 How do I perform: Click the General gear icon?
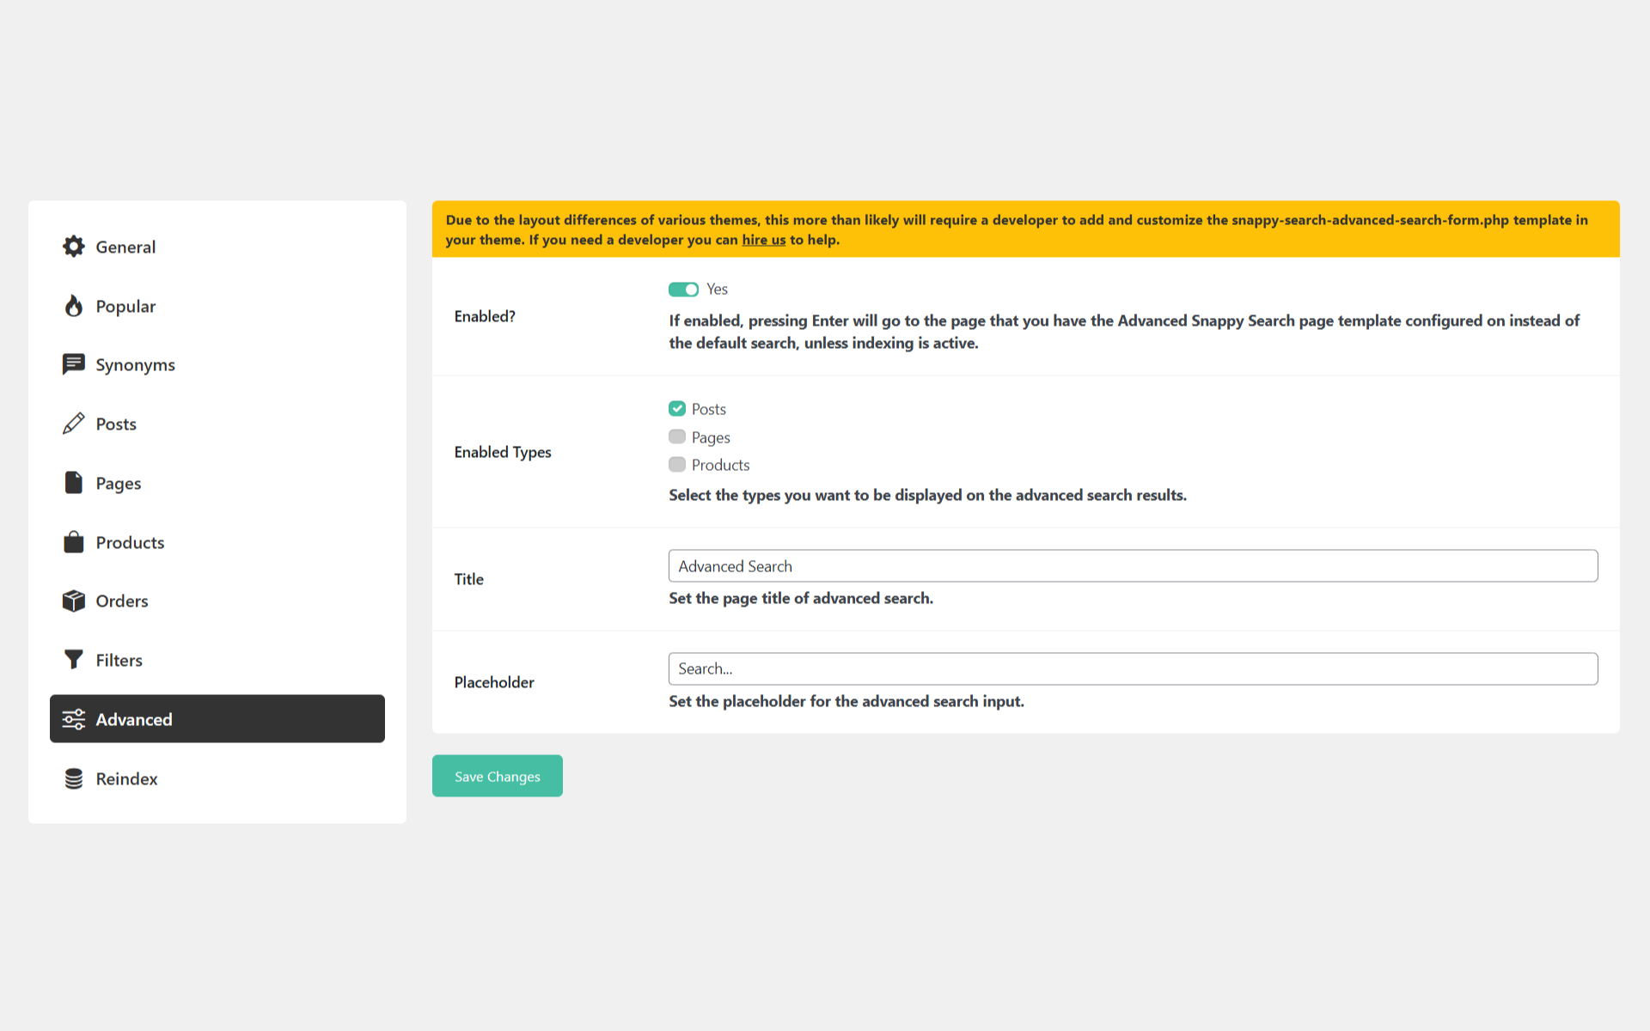pyautogui.click(x=74, y=247)
